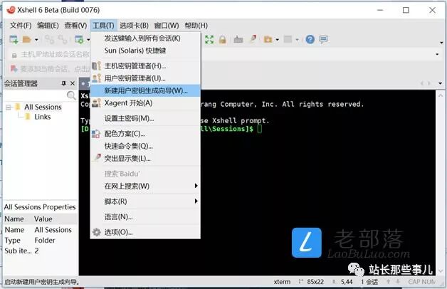Open 配色方案(C)...
Image resolution: width=447 pixels, height=289 pixels.
tap(145, 134)
